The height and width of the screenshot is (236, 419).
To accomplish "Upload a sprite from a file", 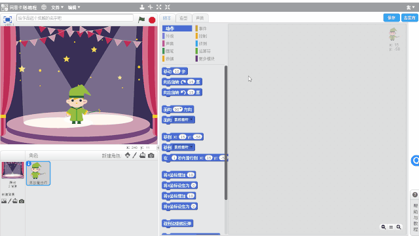I will click(x=143, y=155).
